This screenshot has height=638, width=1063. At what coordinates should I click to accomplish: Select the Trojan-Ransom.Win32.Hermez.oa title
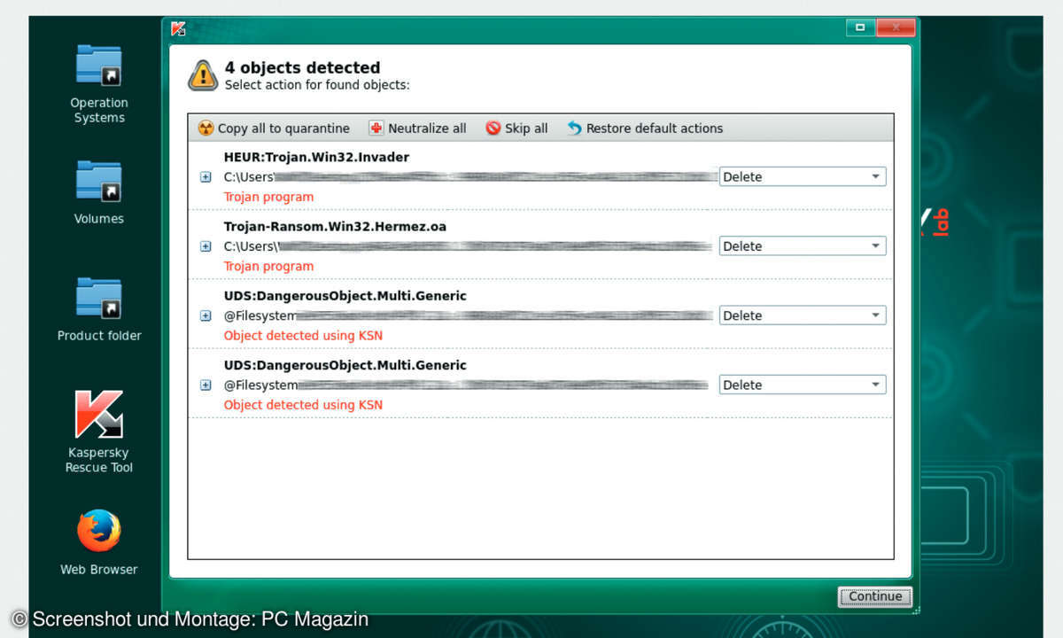pos(335,226)
